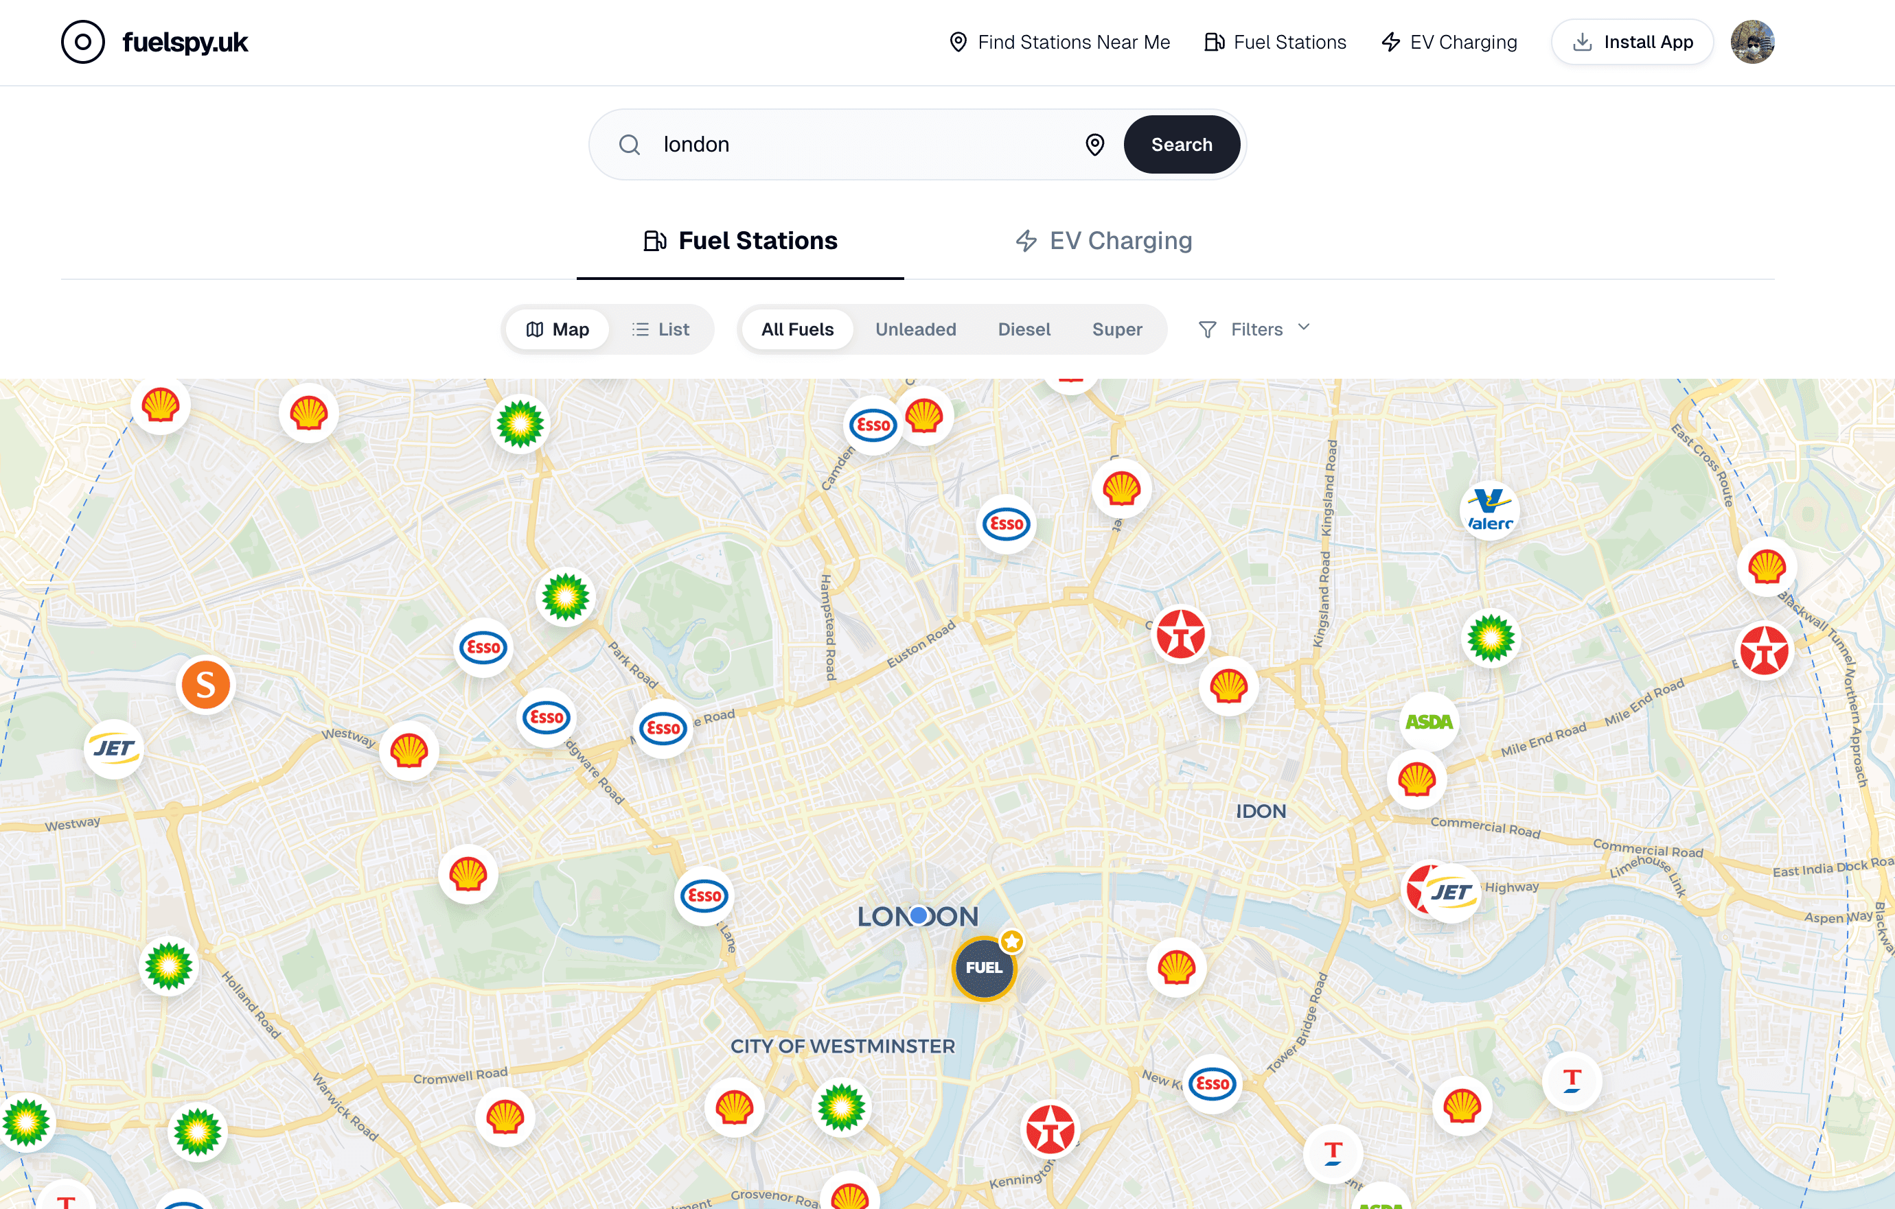The width and height of the screenshot is (1895, 1209).
Task: Switch to the EV Charging tab
Action: click(x=1103, y=241)
